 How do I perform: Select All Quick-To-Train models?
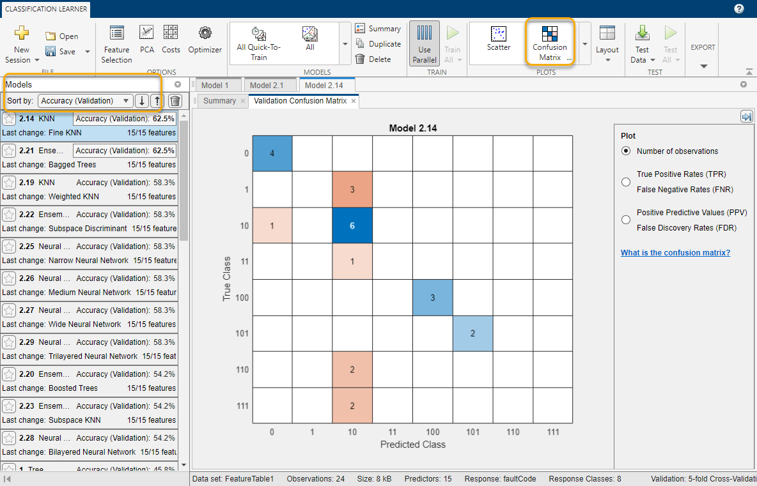click(259, 43)
